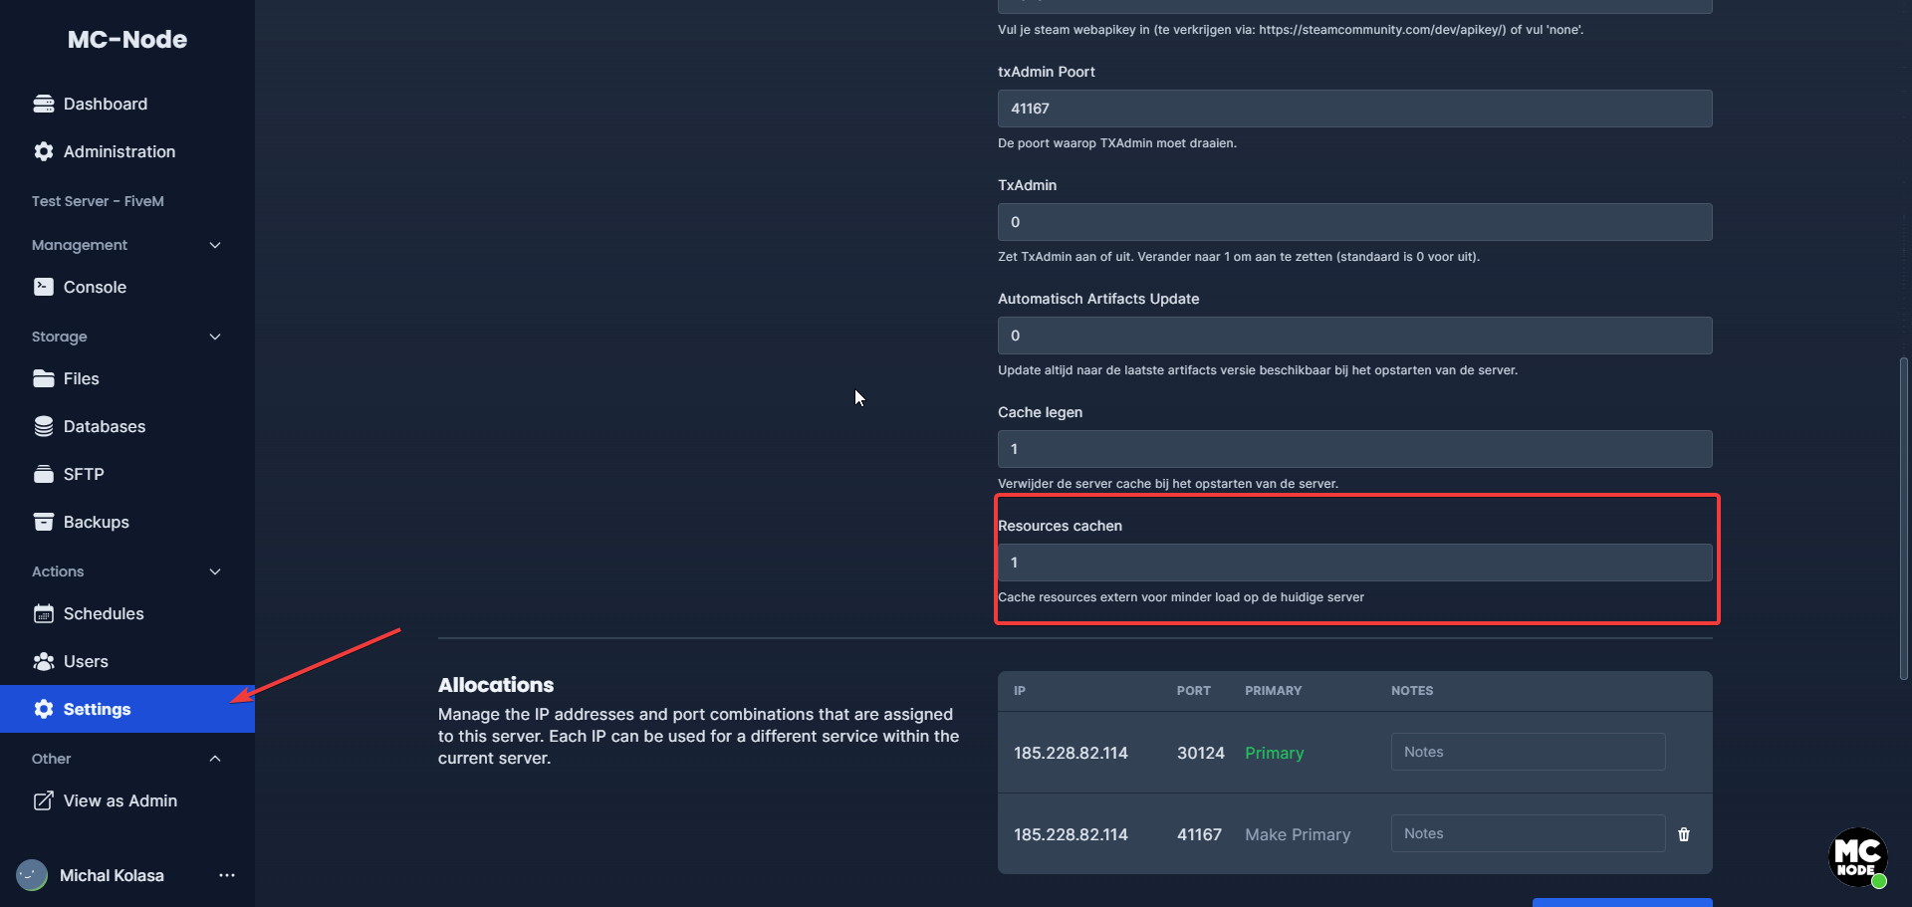Image resolution: width=1912 pixels, height=907 pixels.
Task: Open Files menu item
Action: [x=127, y=378]
